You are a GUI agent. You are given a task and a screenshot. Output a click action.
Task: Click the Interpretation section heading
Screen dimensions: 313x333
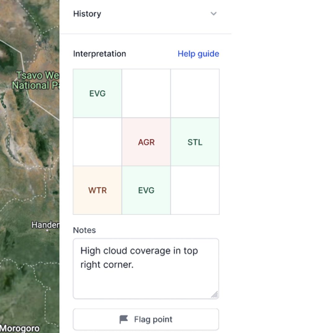coord(99,54)
